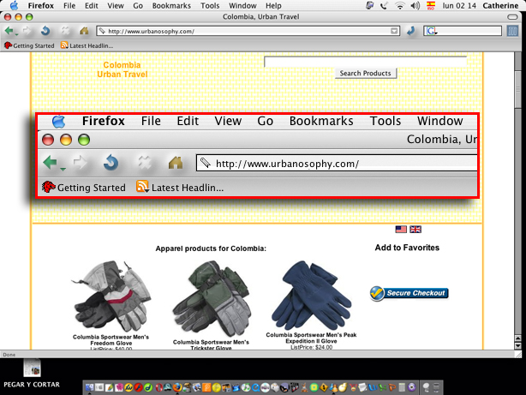Switch to Firefox in the Dock
This screenshot has height=395, width=526.
point(176,387)
